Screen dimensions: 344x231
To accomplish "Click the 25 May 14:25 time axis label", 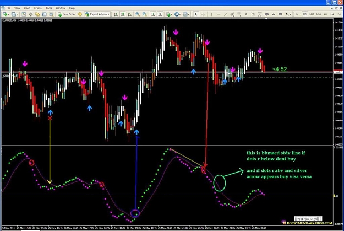I will click(x=24, y=228).
